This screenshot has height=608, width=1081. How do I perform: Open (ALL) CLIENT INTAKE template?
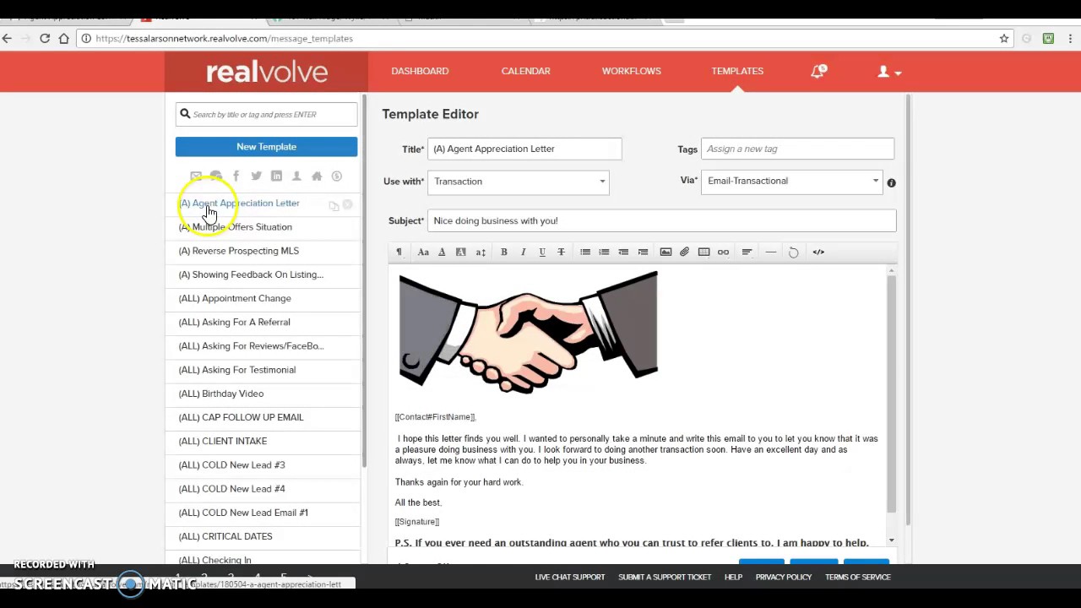(222, 441)
